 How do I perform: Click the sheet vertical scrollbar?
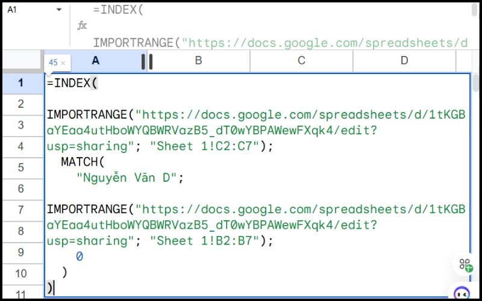click(x=476, y=83)
